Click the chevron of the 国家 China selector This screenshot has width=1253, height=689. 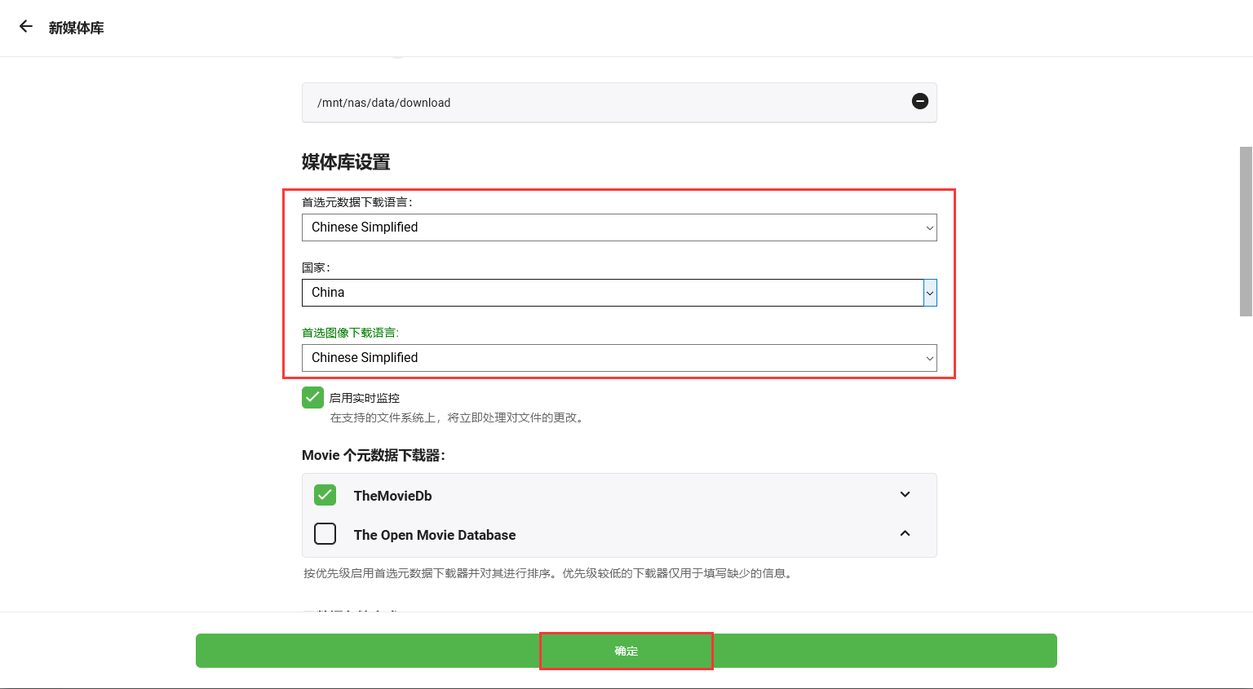(930, 293)
